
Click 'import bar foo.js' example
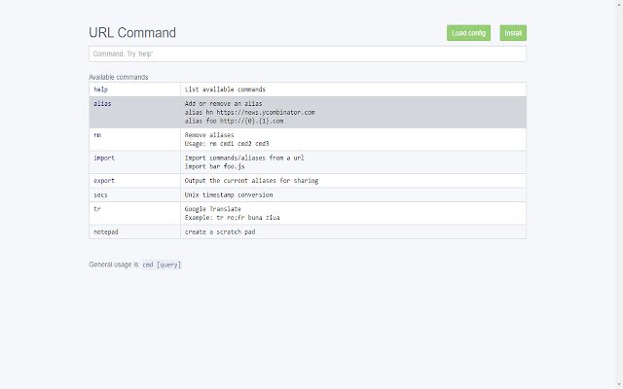click(214, 166)
